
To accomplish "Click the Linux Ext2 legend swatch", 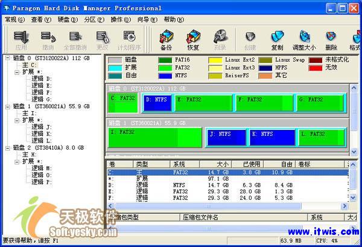I will (x=215, y=60).
